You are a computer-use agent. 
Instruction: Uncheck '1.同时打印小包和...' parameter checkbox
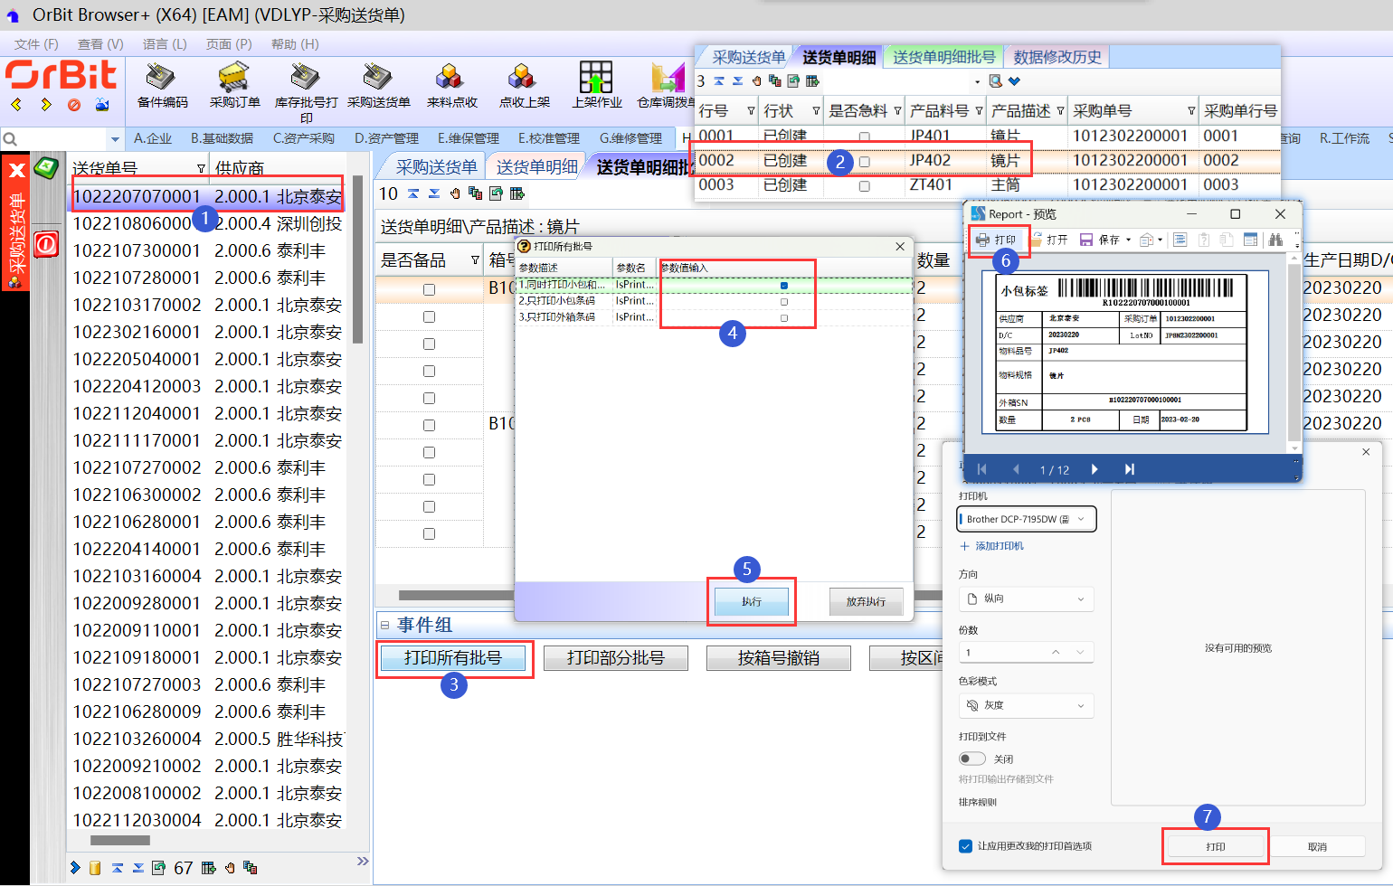tap(784, 286)
